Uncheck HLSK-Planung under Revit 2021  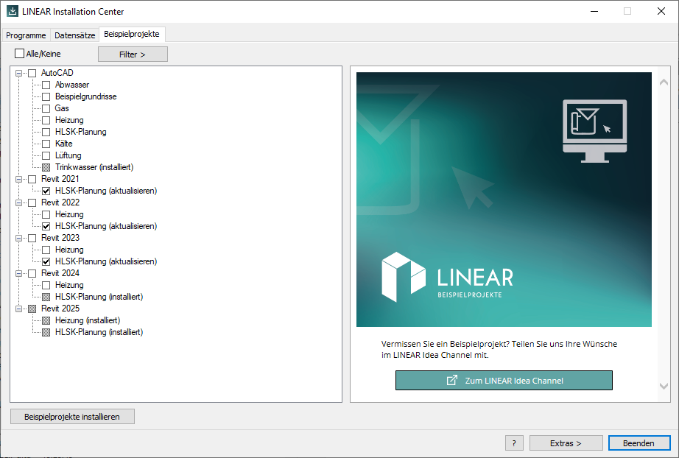(x=46, y=191)
